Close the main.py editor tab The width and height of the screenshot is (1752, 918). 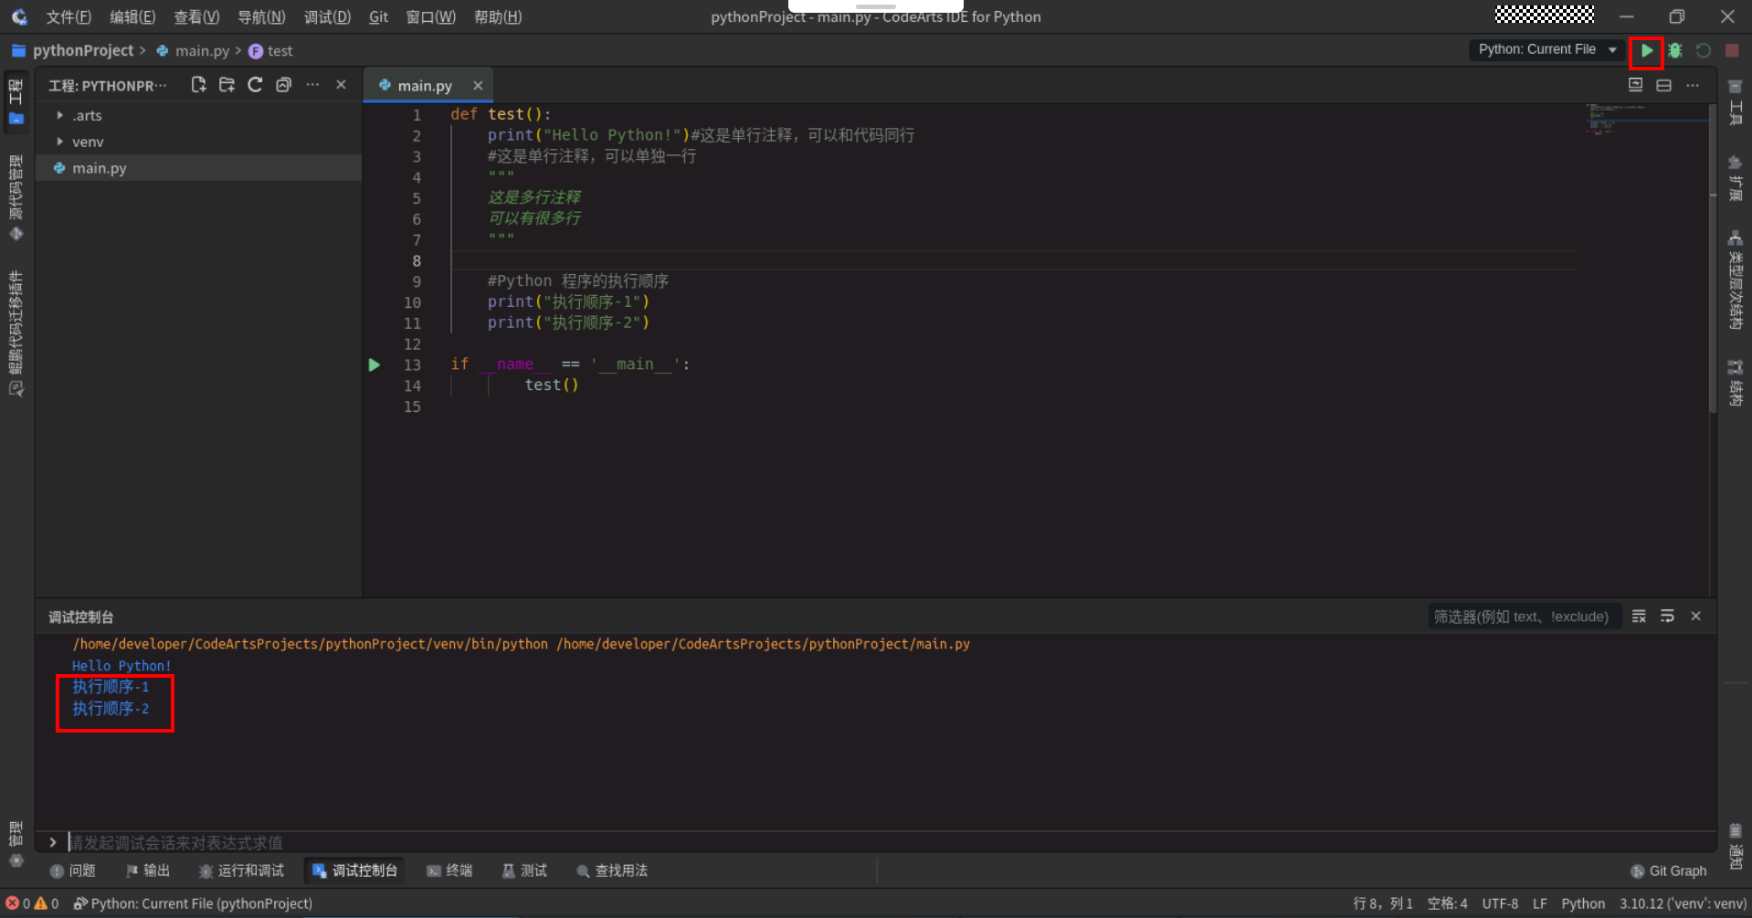click(478, 85)
